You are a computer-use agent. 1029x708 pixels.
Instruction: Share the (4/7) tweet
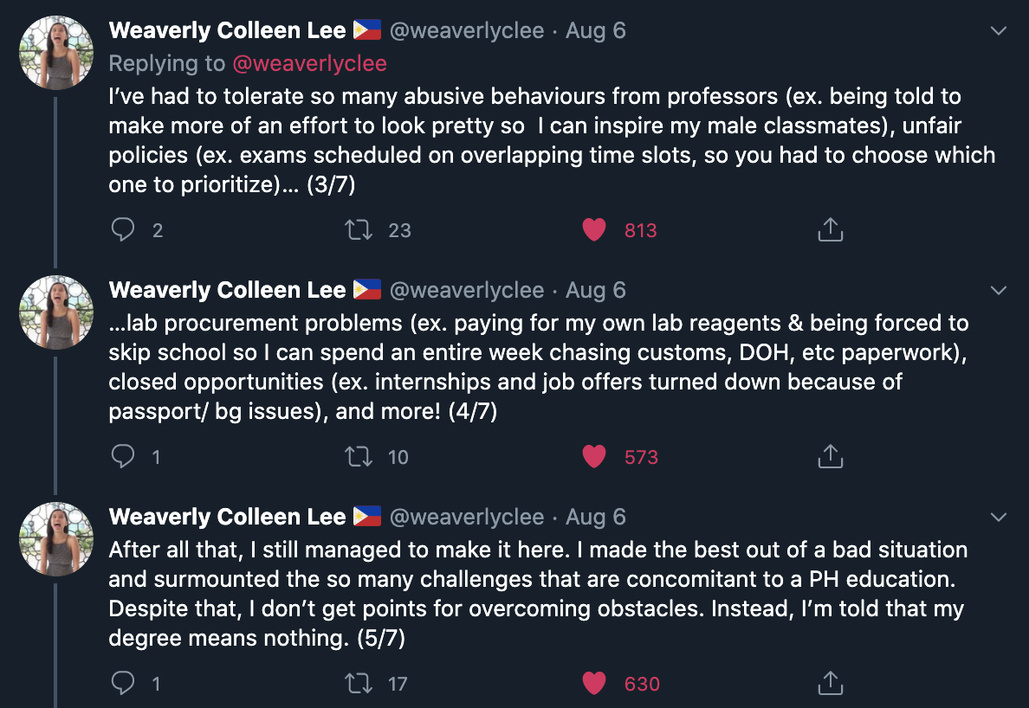(x=830, y=456)
